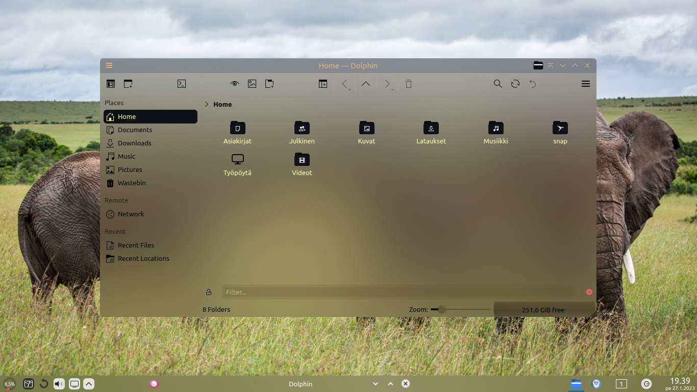Click the folder icon in titlebar

[x=538, y=65]
